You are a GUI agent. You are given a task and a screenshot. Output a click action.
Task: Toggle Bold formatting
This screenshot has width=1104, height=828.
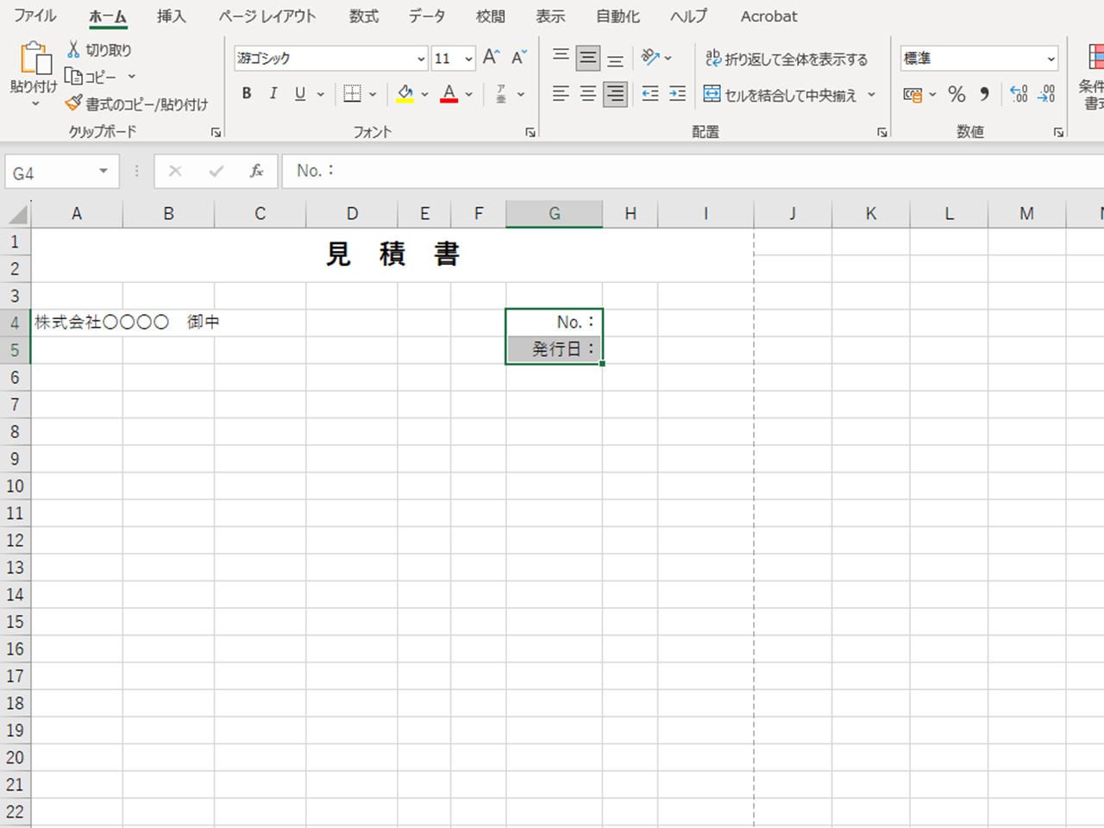tap(247, 94)
